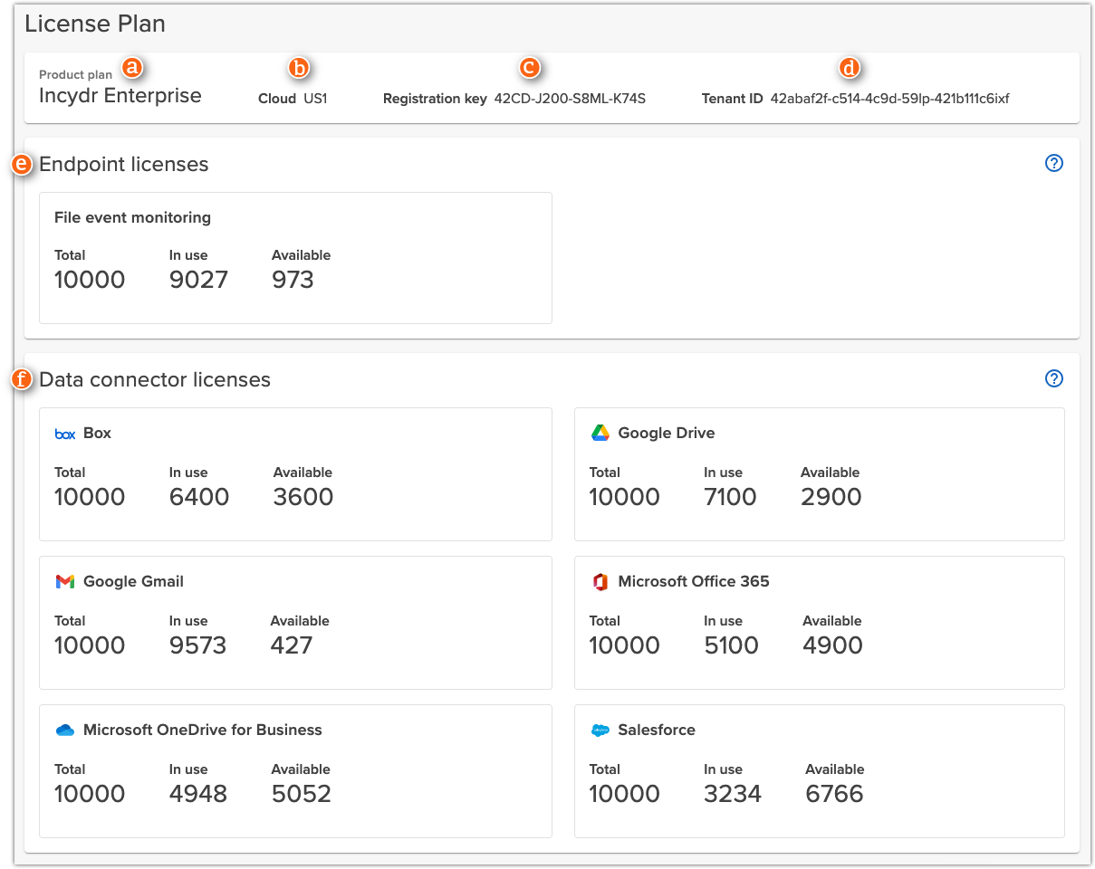1095x869 pixels.
Task: Click annotation marker c above Registration key
Action: point(530,67)
